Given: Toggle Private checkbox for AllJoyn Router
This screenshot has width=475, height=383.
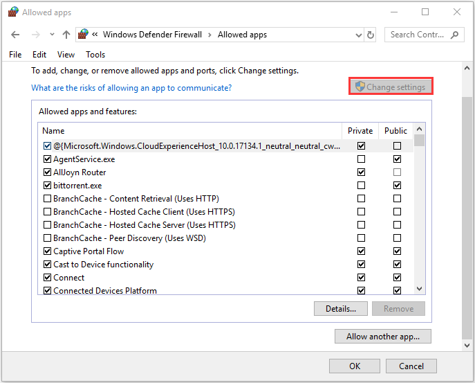Looking at the screenshot, I should (361, 172).
